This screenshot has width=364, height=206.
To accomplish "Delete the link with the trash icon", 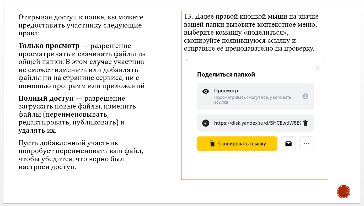I will (x=305, y=123).
